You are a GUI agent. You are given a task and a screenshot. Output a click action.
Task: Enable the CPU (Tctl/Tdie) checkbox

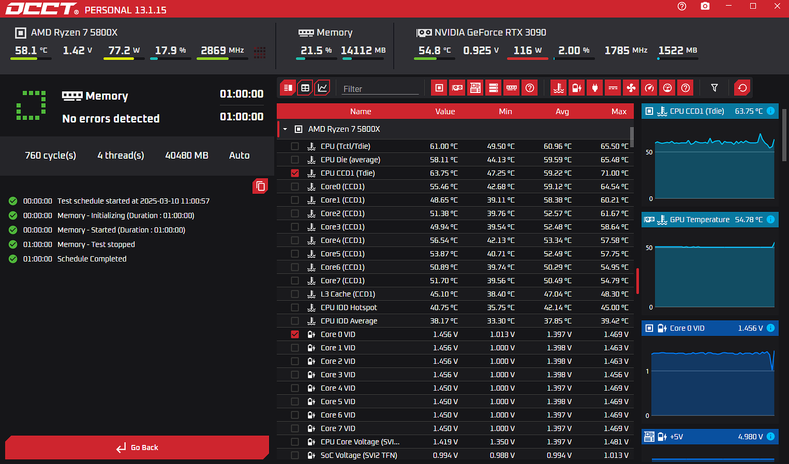[x=295, y=146]
